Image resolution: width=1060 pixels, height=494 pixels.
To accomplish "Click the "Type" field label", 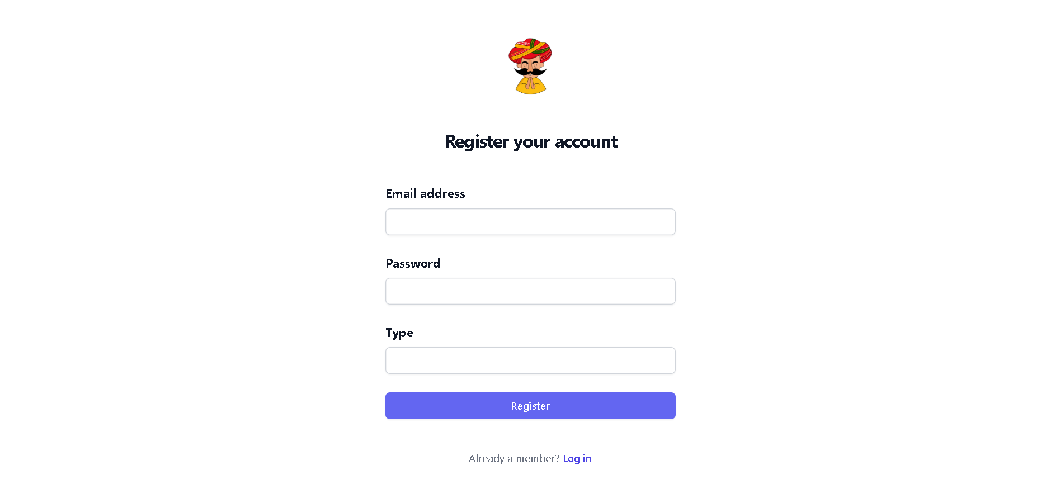I will tap(399, 333).
